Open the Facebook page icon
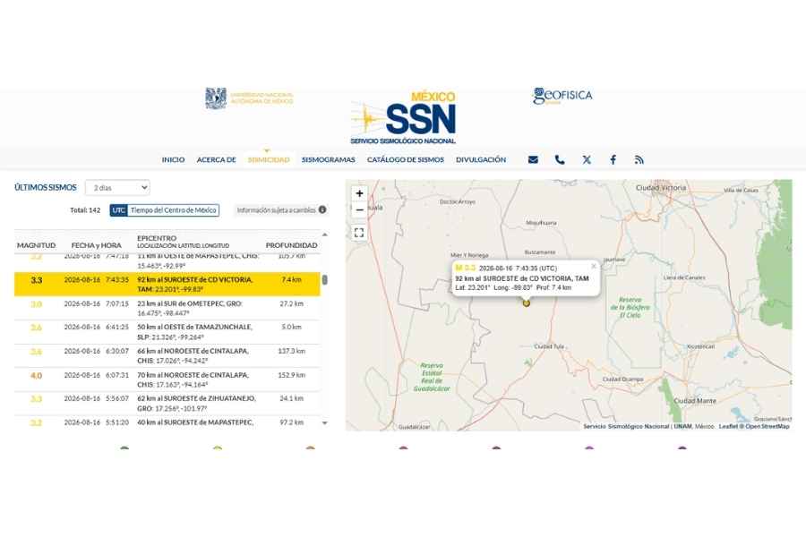This screenshot has height=537, width=806. 613,160
